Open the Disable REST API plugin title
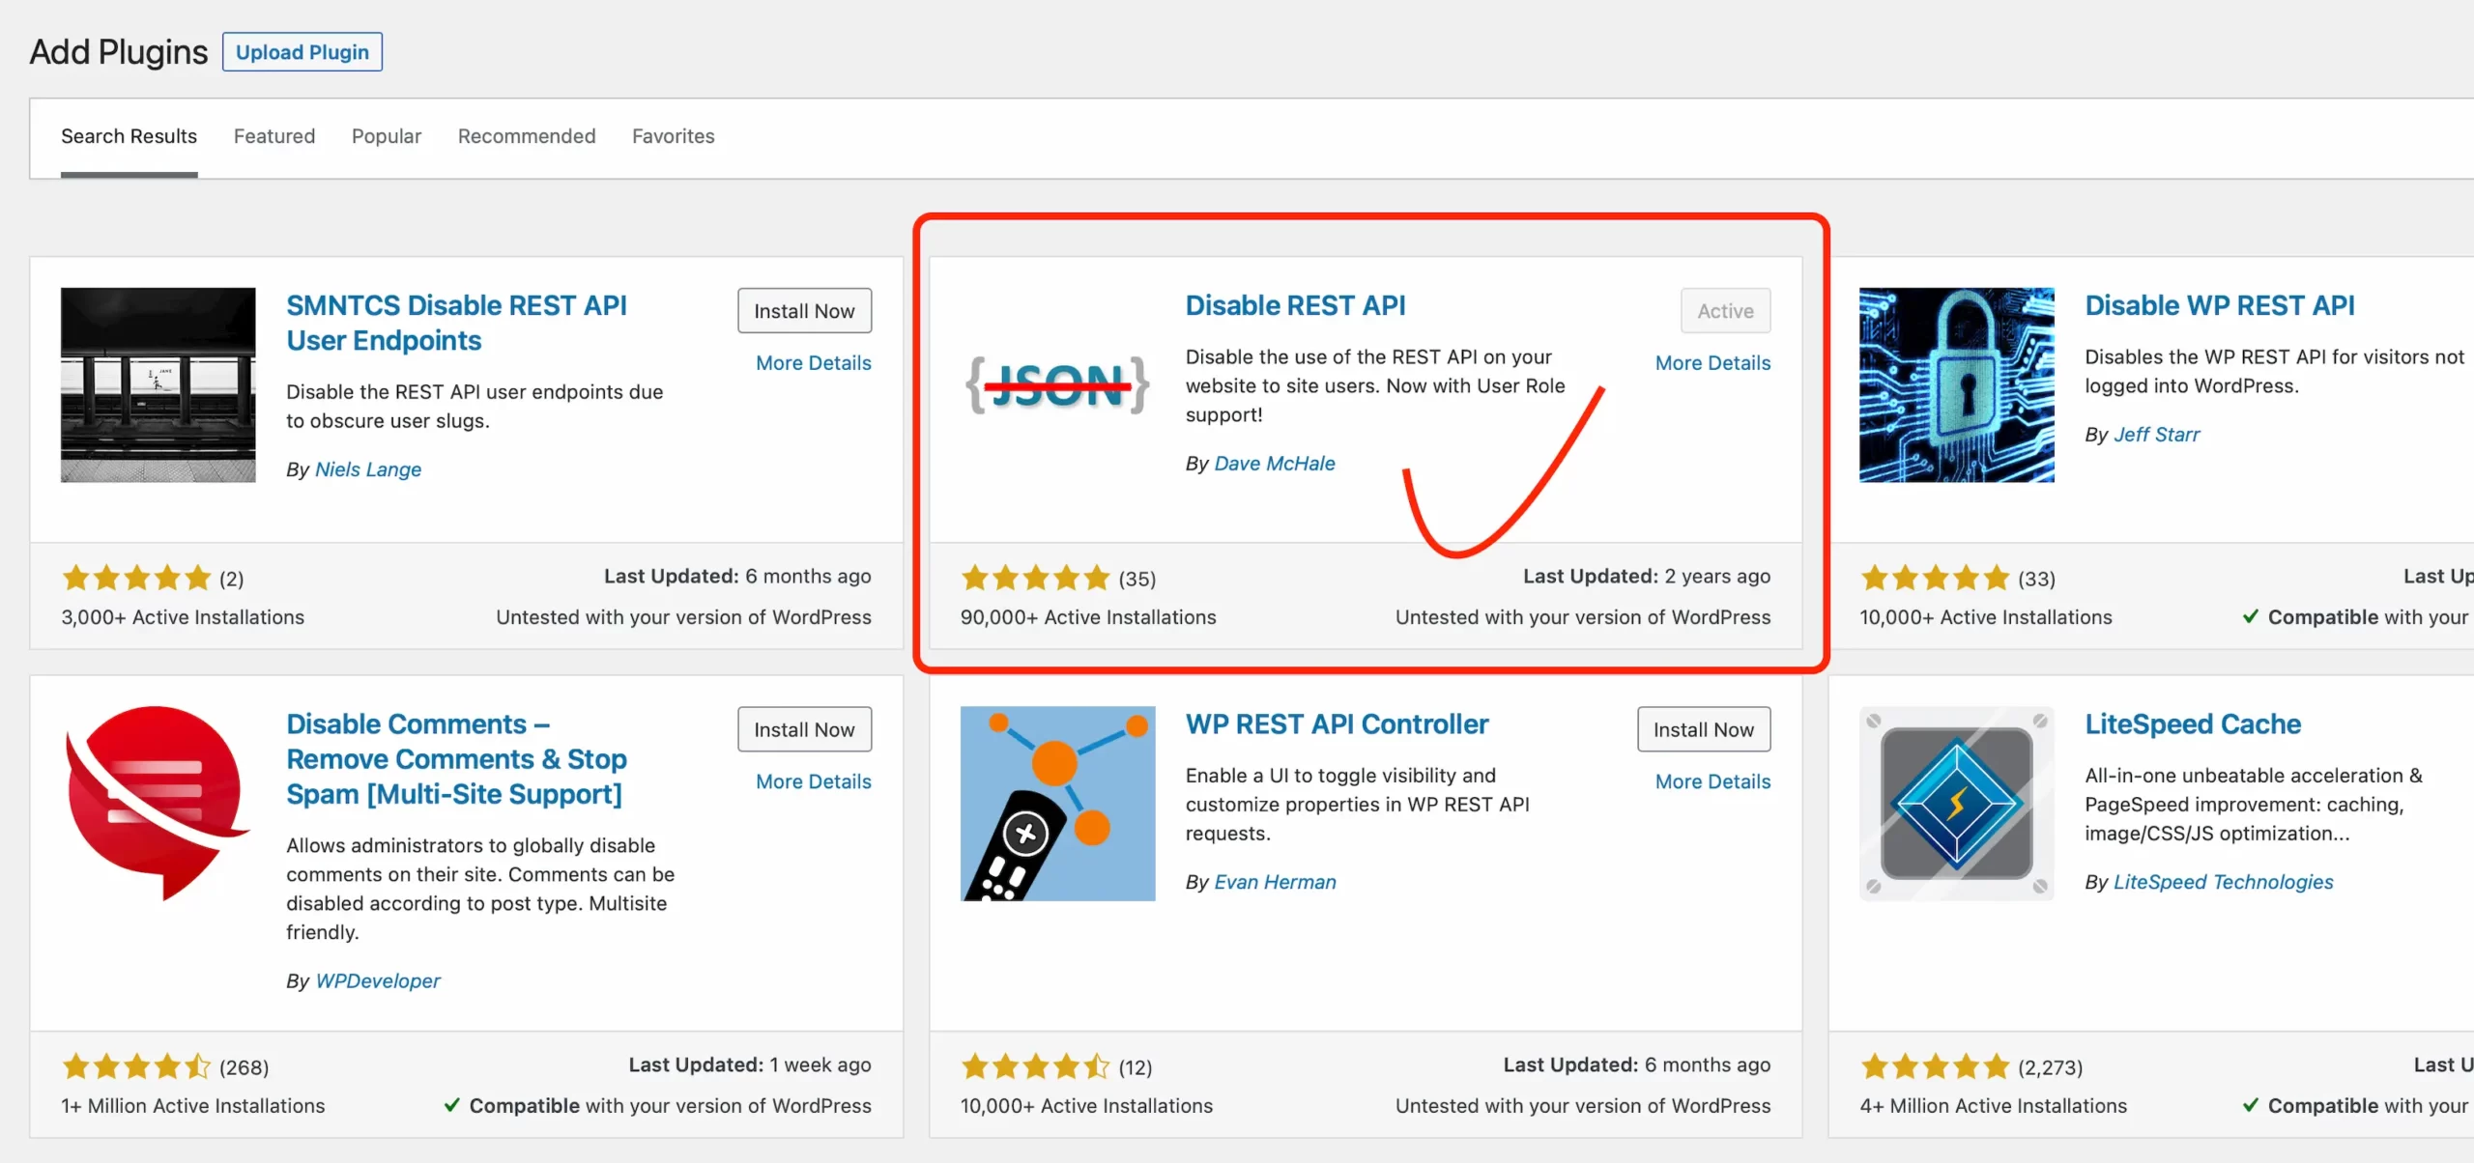The height and width of the screenshot is (1163, 2474). pyautogui.click(x=1295, y=305)
